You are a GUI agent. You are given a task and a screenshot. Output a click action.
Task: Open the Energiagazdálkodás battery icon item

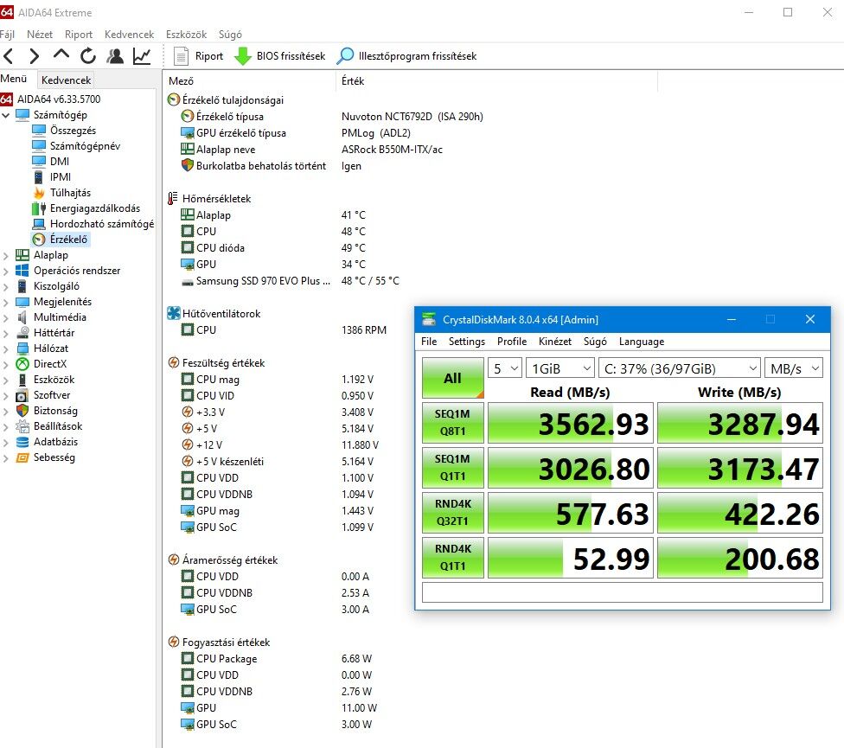tap(39, 208)
